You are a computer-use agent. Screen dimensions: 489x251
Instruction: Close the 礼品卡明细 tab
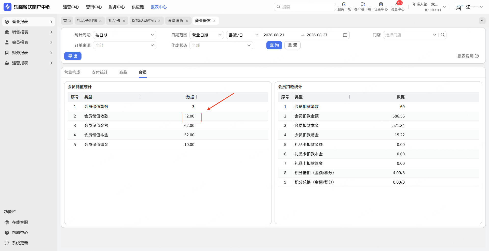point(100,21)
